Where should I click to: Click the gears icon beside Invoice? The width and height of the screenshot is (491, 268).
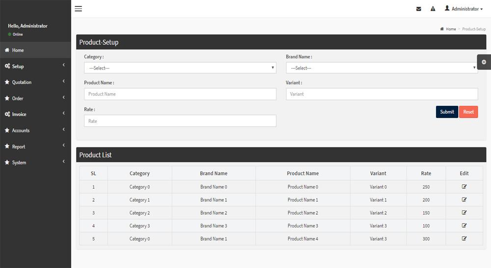pos(7,114)
